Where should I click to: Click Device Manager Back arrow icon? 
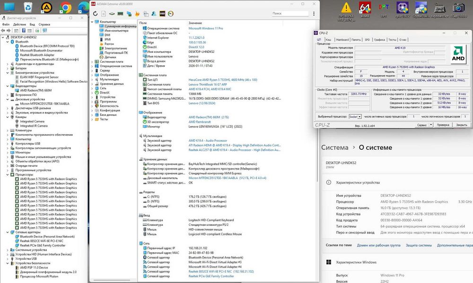click(3, 30)
